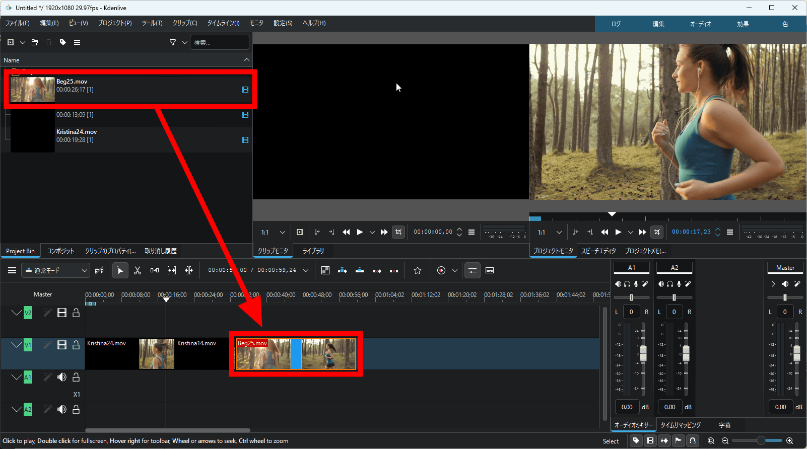Collapse the V1 track with its chevron
Viewport: 807px width, 449px height.
point(16,345)
